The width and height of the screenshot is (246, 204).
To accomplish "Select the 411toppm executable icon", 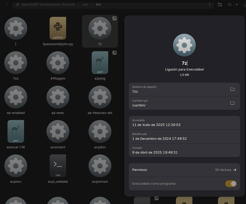I will [58, 63].
